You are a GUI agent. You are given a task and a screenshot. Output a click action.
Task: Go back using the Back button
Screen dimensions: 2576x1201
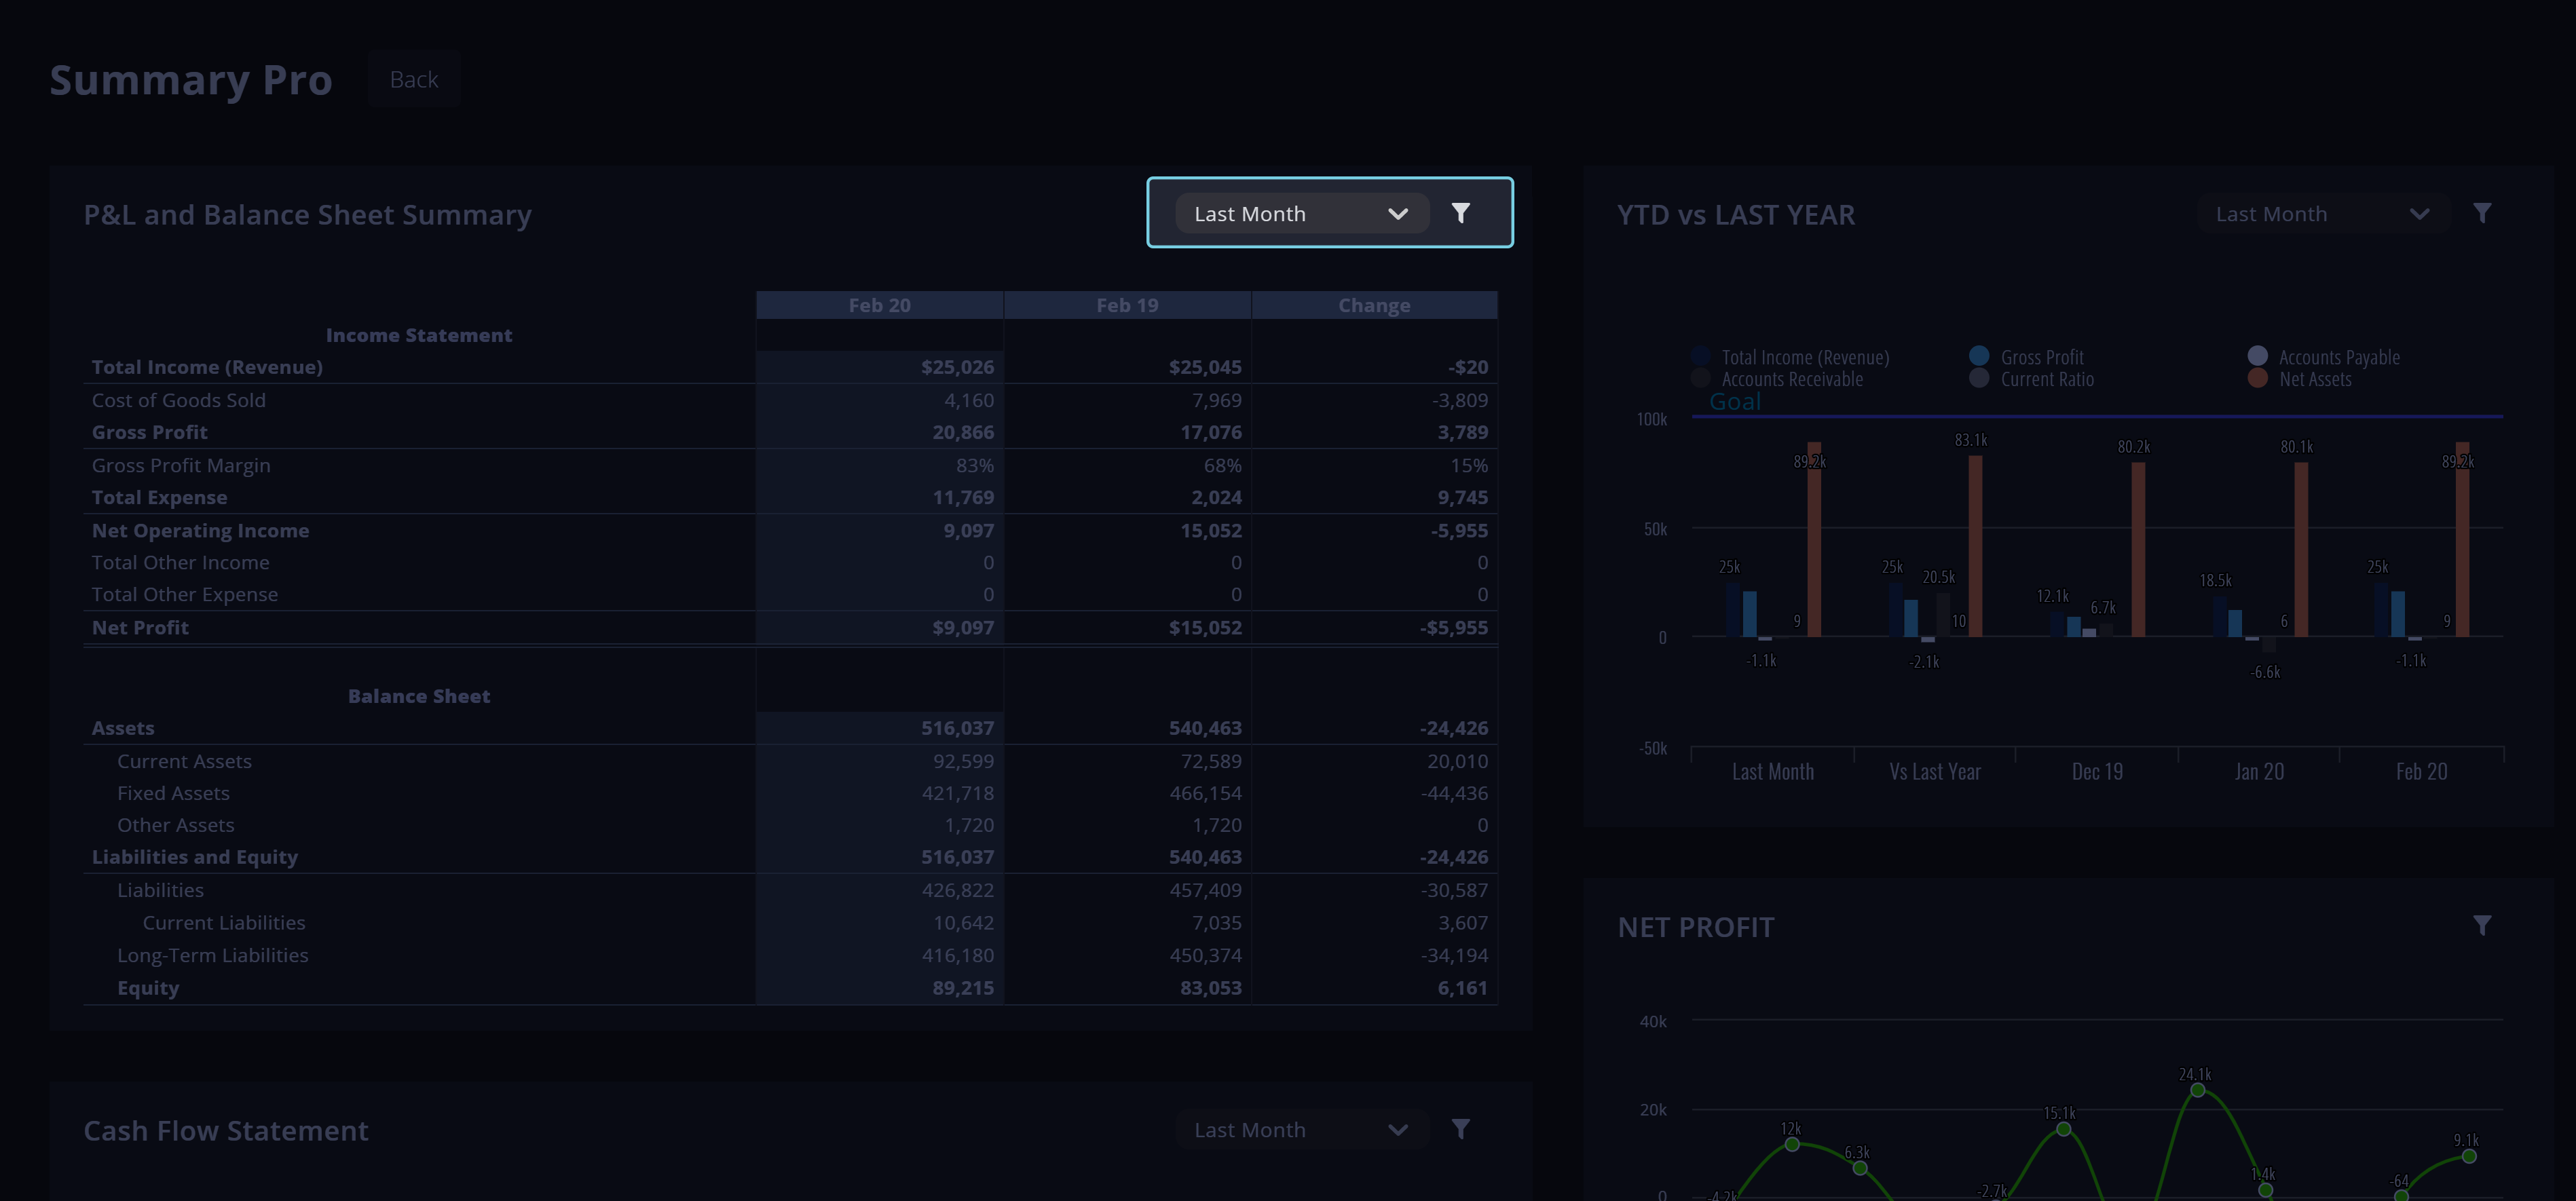pyautogui.click(x=414, y=79)
